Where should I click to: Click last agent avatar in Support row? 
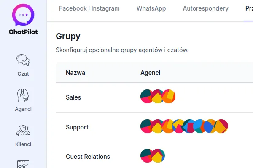pos(222,126)
